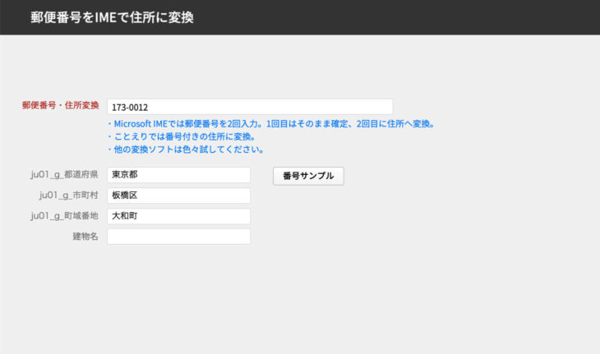Click the 番号サンプル button

308,176
